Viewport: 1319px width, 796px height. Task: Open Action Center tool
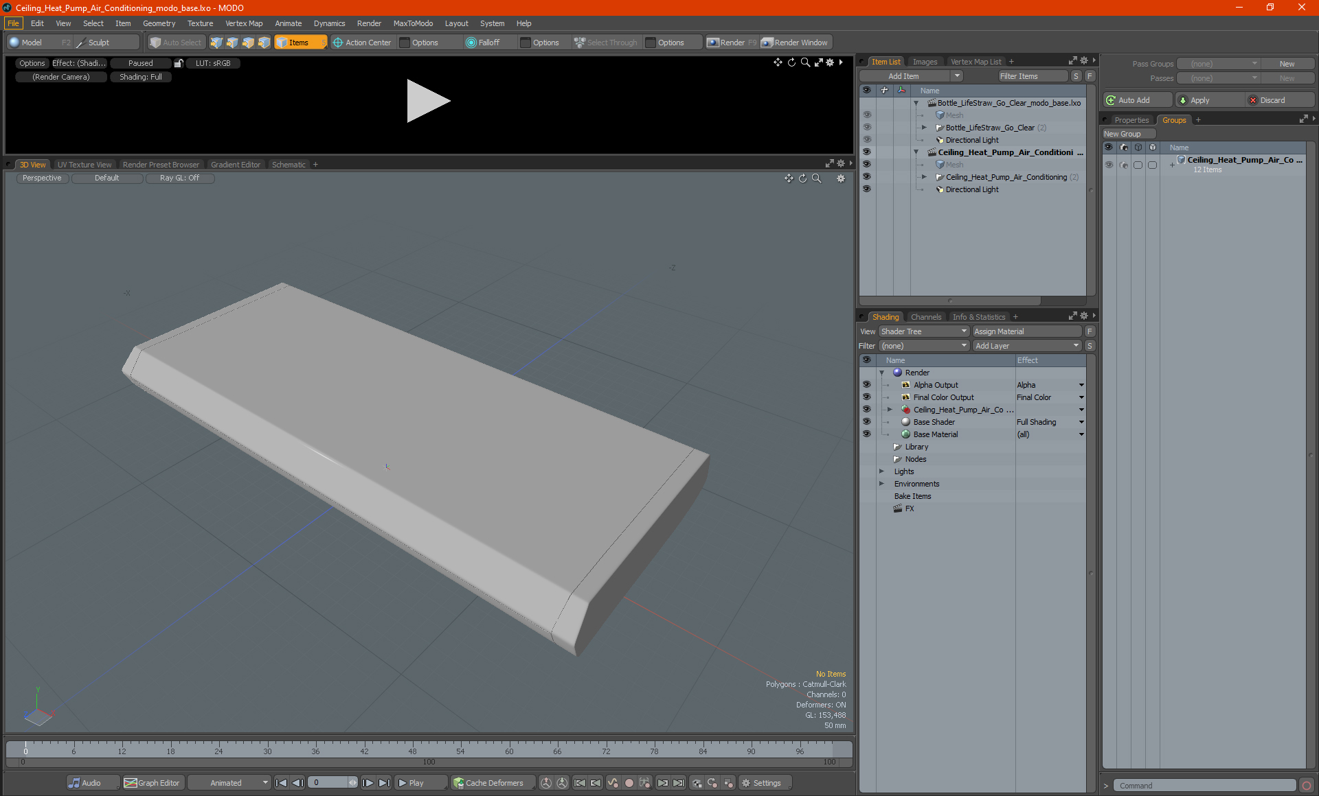362,43
